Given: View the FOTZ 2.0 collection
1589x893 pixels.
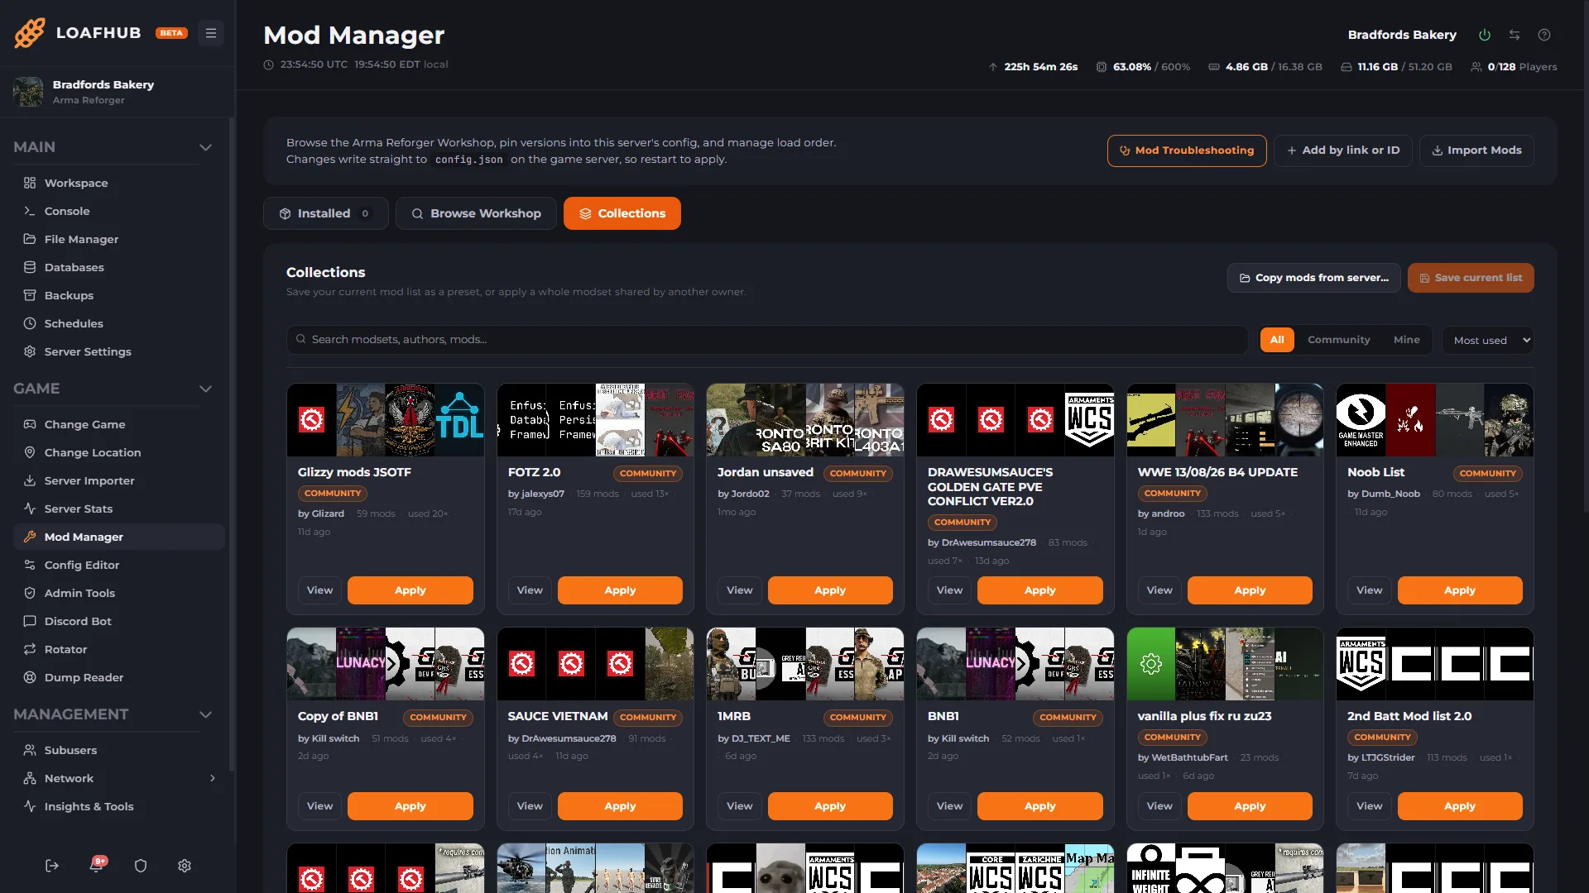Looking at the screenshot, I should (530, 590).
